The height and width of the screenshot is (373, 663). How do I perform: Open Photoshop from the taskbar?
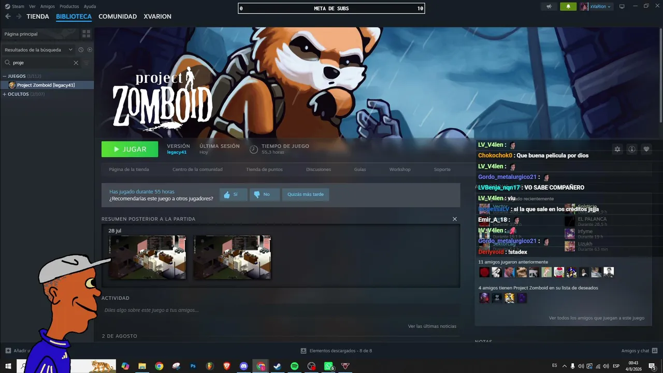coord(193,366)
